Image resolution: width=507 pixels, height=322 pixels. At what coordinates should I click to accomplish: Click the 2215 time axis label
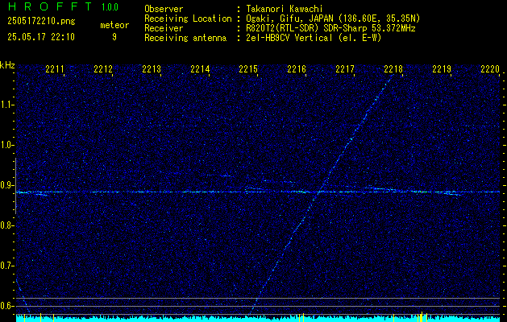[248, 68]
